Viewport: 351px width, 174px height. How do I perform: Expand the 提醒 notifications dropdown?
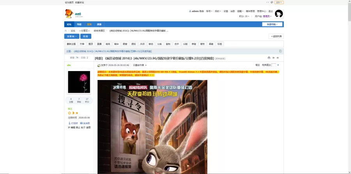click(240, 11)
